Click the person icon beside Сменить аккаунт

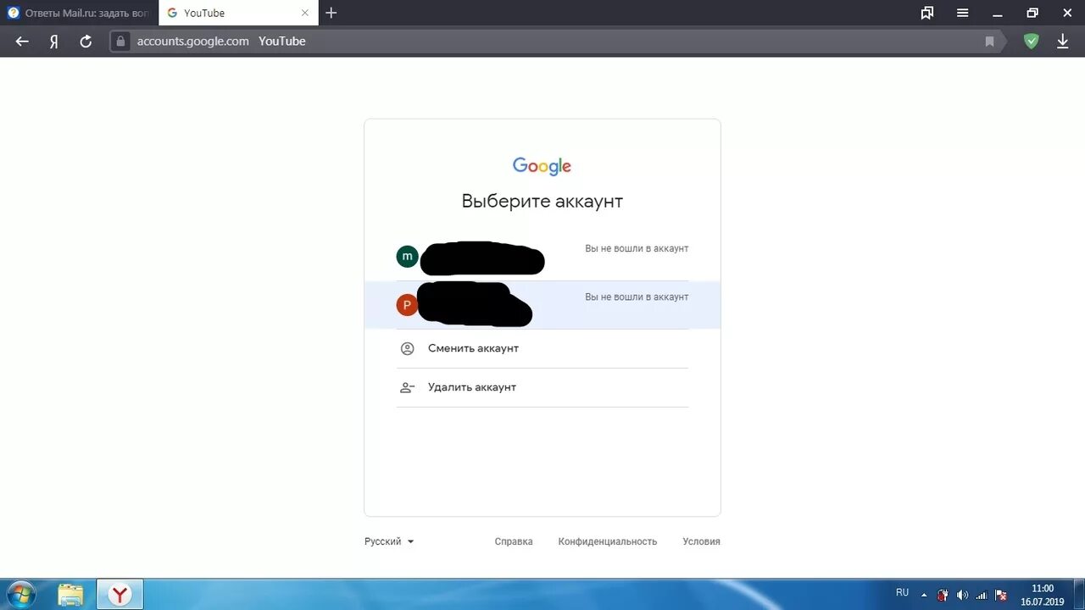[407, 348]
